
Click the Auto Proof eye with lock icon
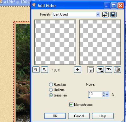pos(100,70)
